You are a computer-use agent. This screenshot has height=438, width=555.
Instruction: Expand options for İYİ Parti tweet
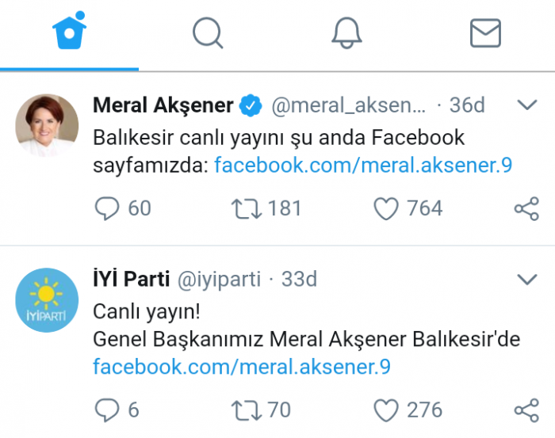click(x=527, y=279)
